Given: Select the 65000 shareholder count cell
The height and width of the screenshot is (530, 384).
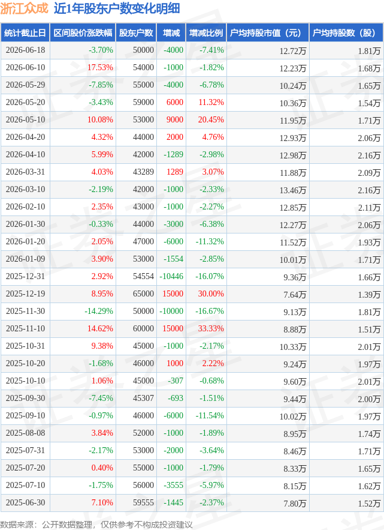Looking at the screenshot, I should (x=143, y=294).
